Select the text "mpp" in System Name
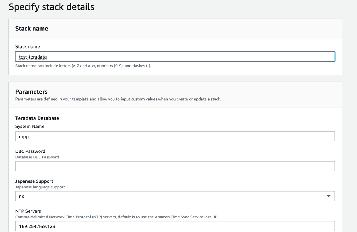357x232 pixels. pos(21,136)
